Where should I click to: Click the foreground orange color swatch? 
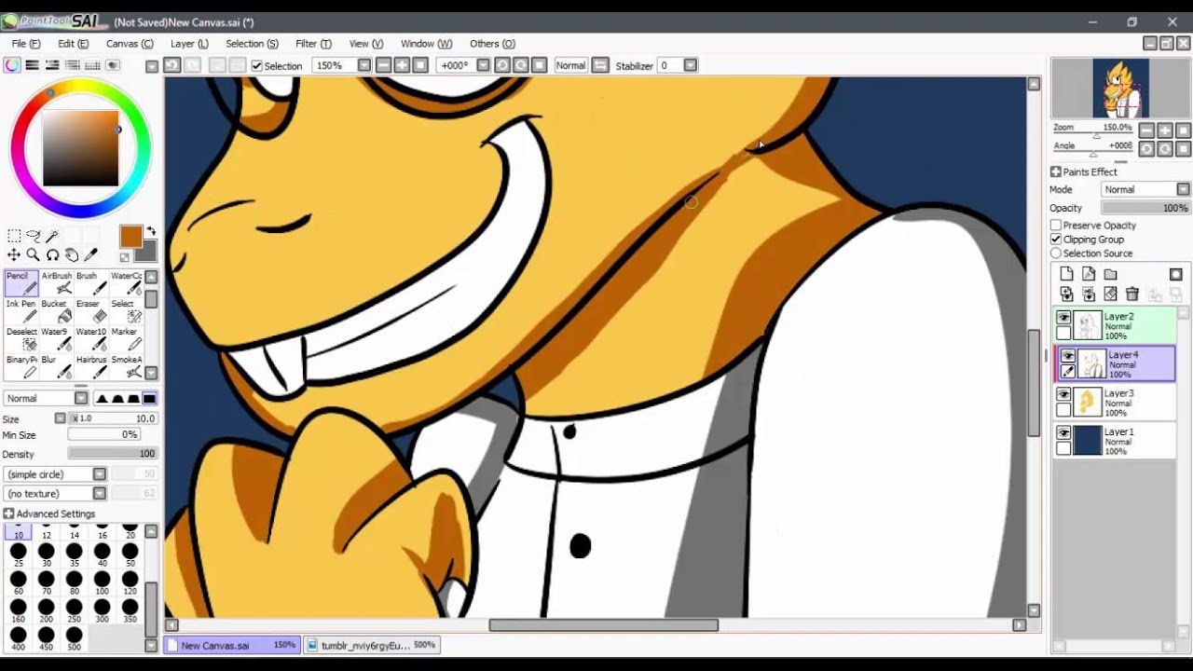pos(130,237)
